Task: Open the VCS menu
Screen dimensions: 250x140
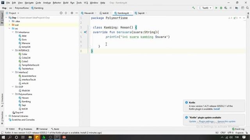Action: point(86,3)
